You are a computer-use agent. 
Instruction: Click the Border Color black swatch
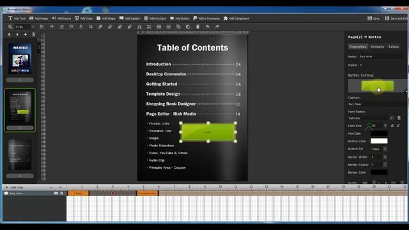tap(379, 172)
